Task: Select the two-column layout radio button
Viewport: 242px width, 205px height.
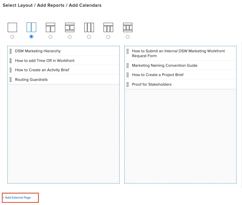Action: click(x=31, y=37)
